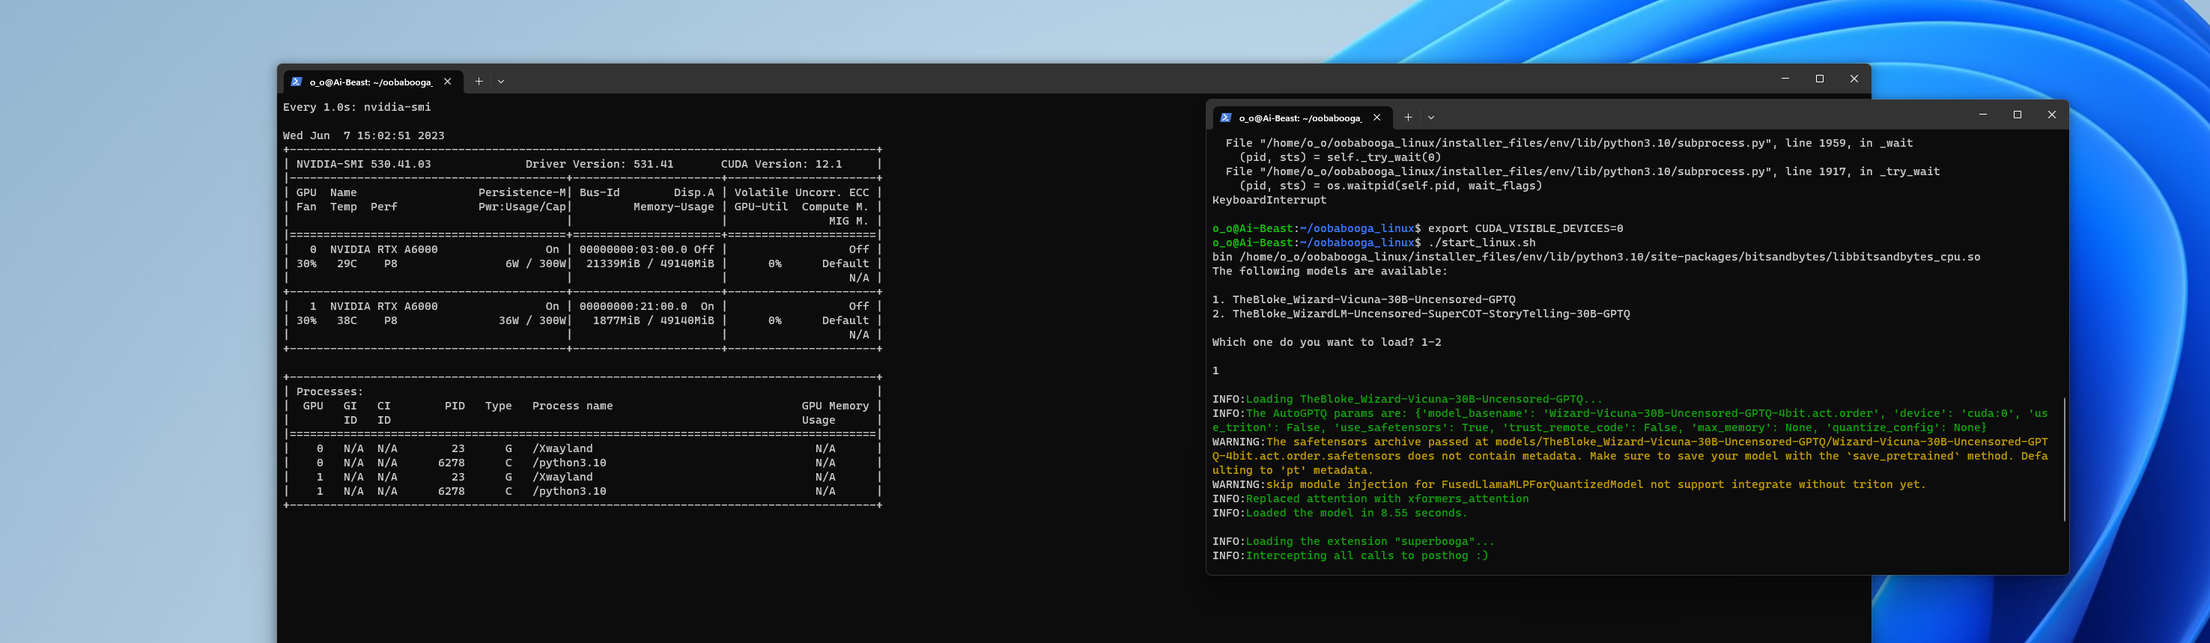This screenshot has height=643, width=2210.
Task: Click PowerShell icon in front window tab
Action: 1225,118
